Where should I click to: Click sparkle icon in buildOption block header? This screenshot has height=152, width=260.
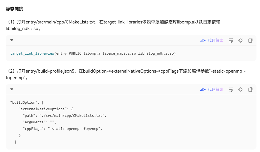click(x=203, y=90)
